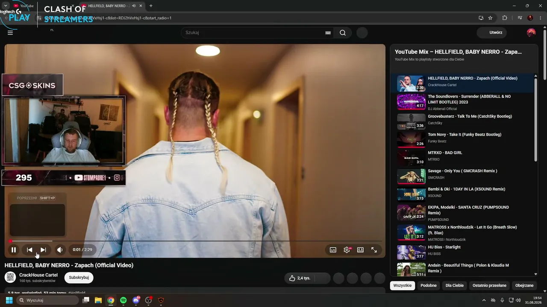
Task: Open Discord from the taskbar
Action: coord(136,300)
